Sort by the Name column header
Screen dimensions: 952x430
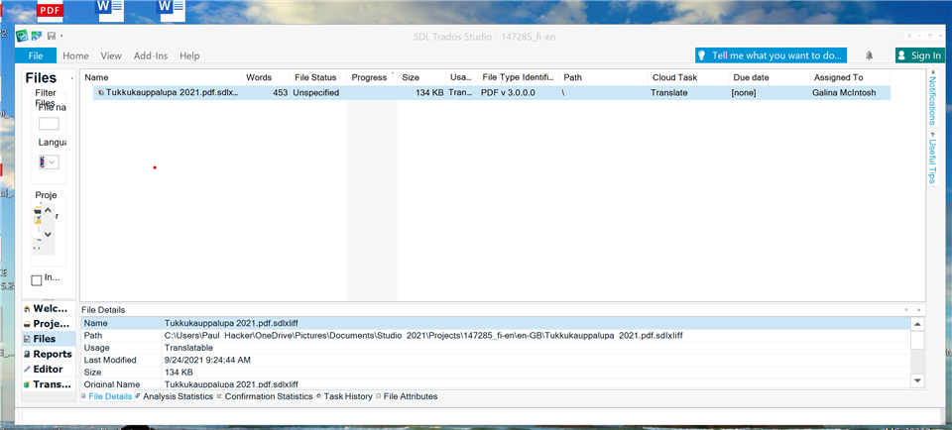point(162,77)
